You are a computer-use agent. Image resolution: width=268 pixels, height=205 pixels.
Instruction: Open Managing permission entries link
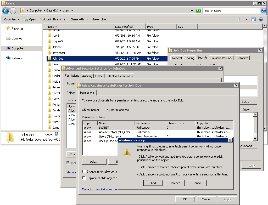tap(100, 189)
